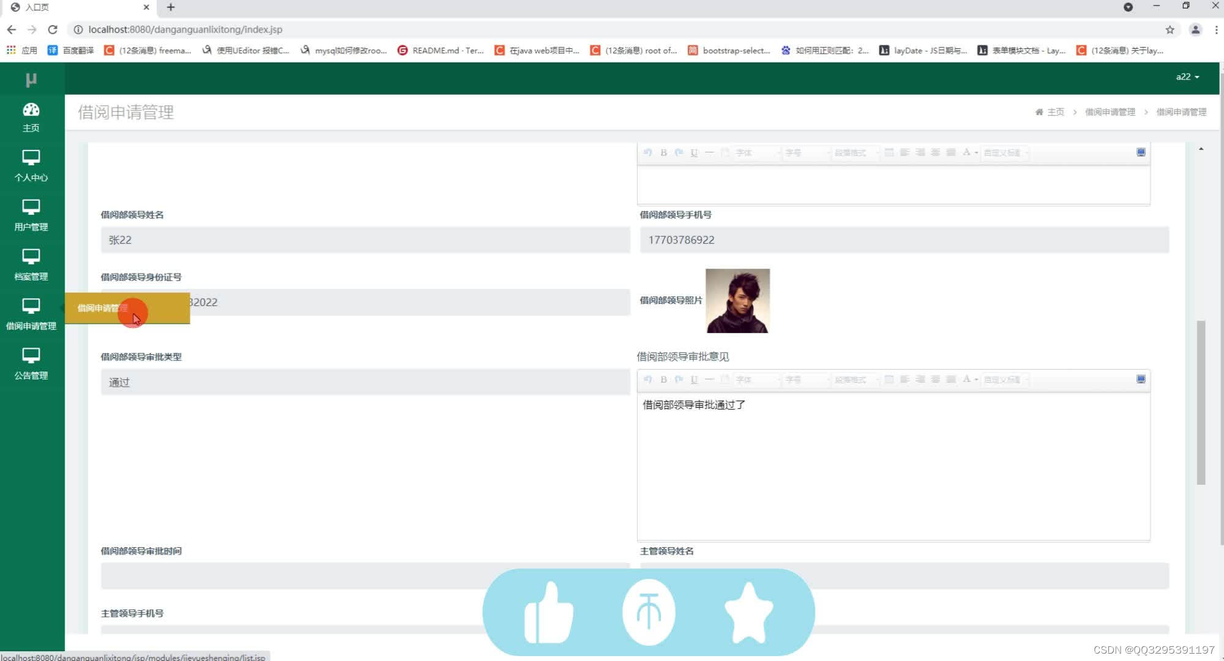Click the scroll-up arrow of the form panel
The height and width of the screenshot is (661, 1224).
pos(1201,149)
